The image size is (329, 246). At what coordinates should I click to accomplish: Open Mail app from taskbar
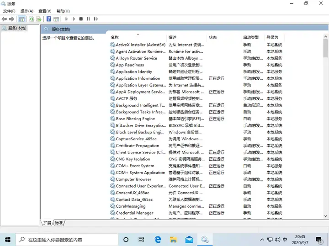click(x=189, y=240)
